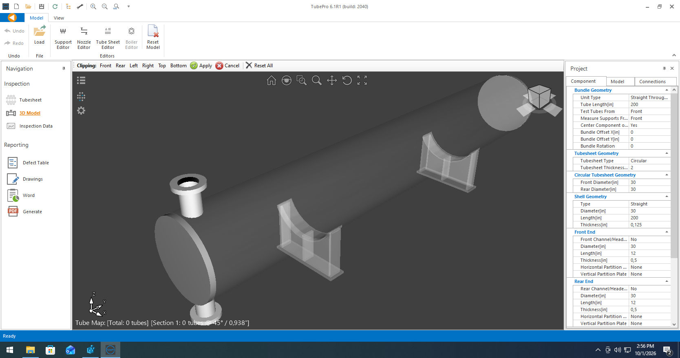Collapse the Rear End section
680x358 pixels.
(667, 281)
